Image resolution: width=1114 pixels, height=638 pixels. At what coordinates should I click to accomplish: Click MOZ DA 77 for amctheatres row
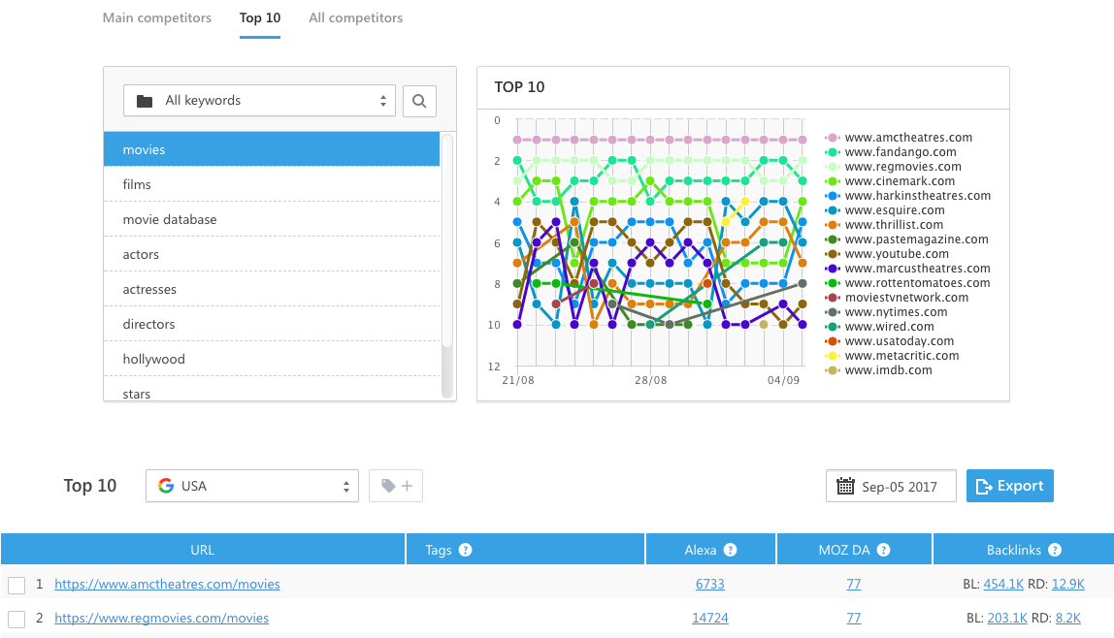tap(853, 584)
